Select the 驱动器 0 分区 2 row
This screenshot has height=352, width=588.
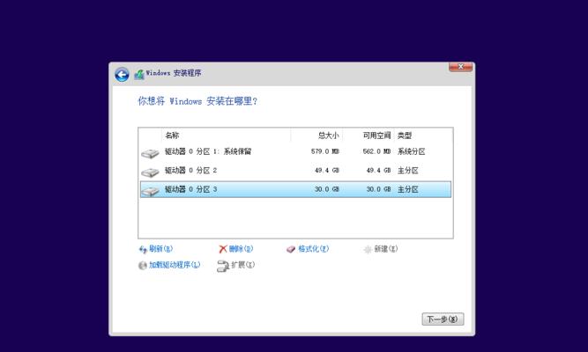(295, 171)
